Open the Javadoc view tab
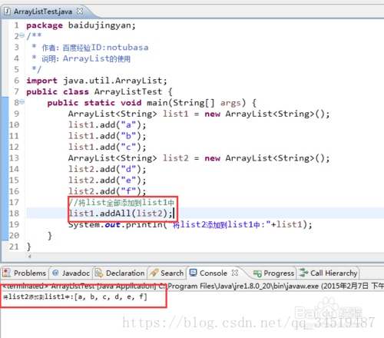 71,273
